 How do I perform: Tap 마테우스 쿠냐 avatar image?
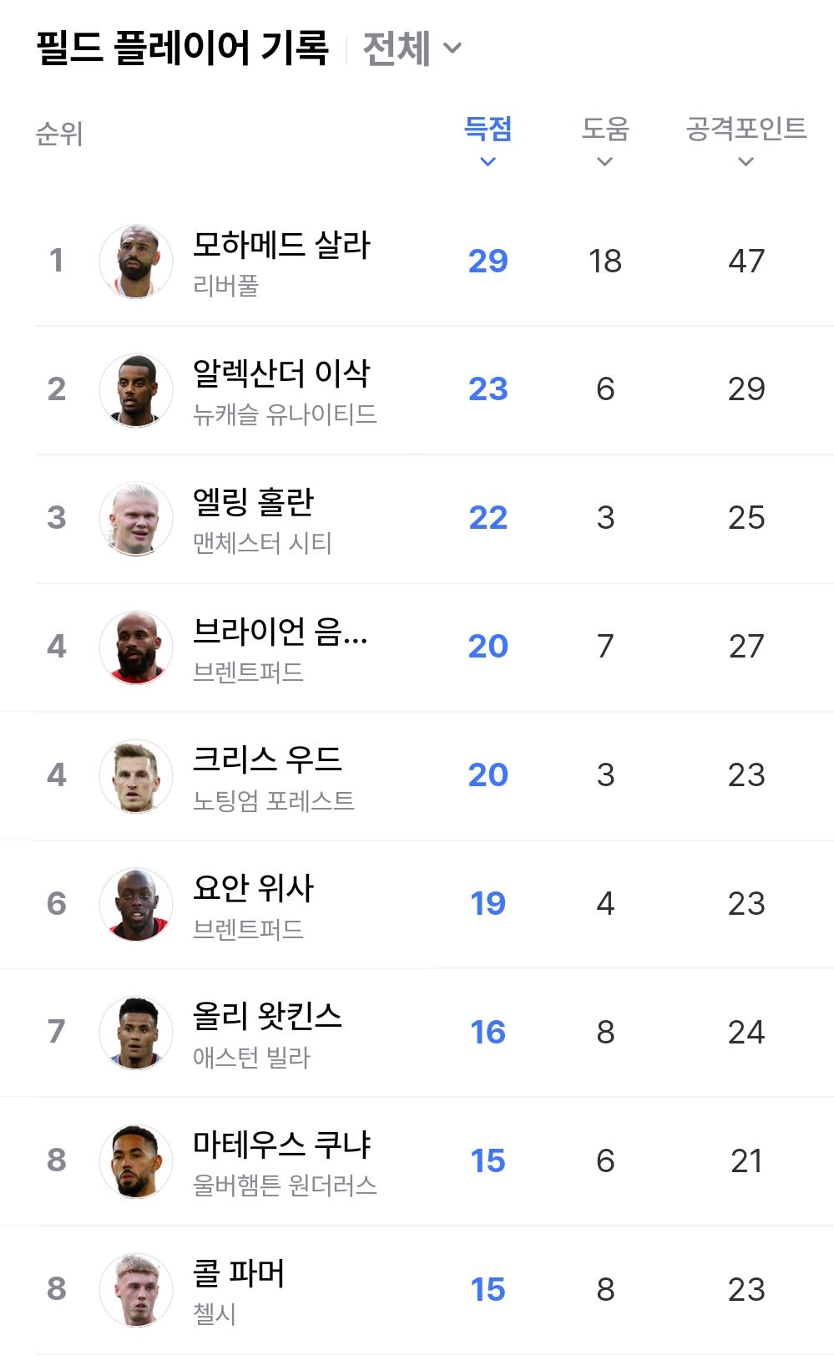point(136,1161)
